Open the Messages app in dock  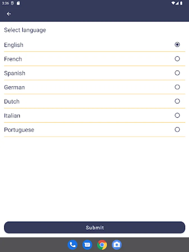pos(87,245)
